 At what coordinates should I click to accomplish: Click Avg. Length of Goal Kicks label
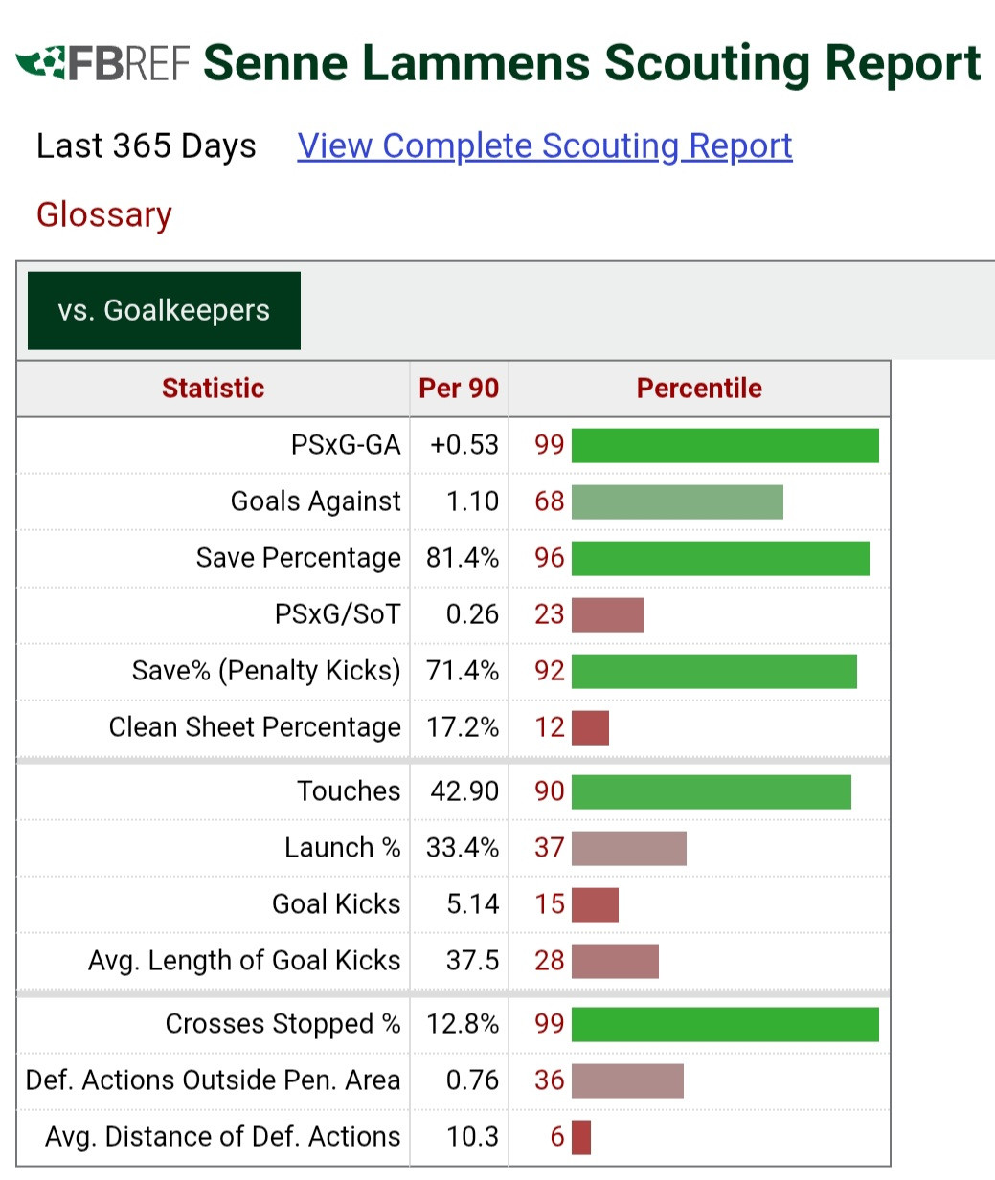[244, 961]
